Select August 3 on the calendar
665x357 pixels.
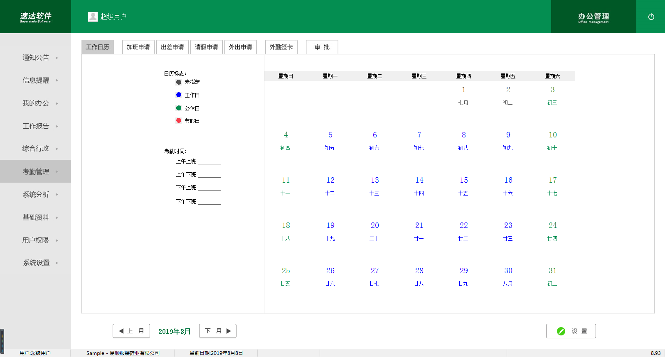[553, 90]
